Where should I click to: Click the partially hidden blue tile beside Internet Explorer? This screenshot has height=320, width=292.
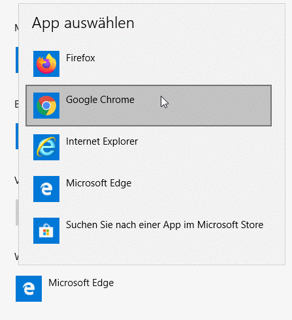pyautogui.click(x=17, y=136)
